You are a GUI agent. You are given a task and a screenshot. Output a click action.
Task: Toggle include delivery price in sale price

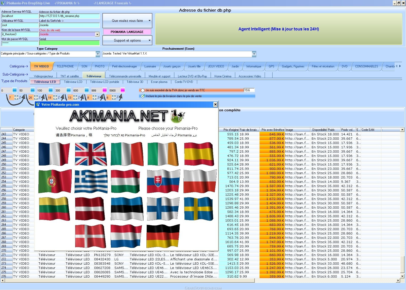coord(143,96)
